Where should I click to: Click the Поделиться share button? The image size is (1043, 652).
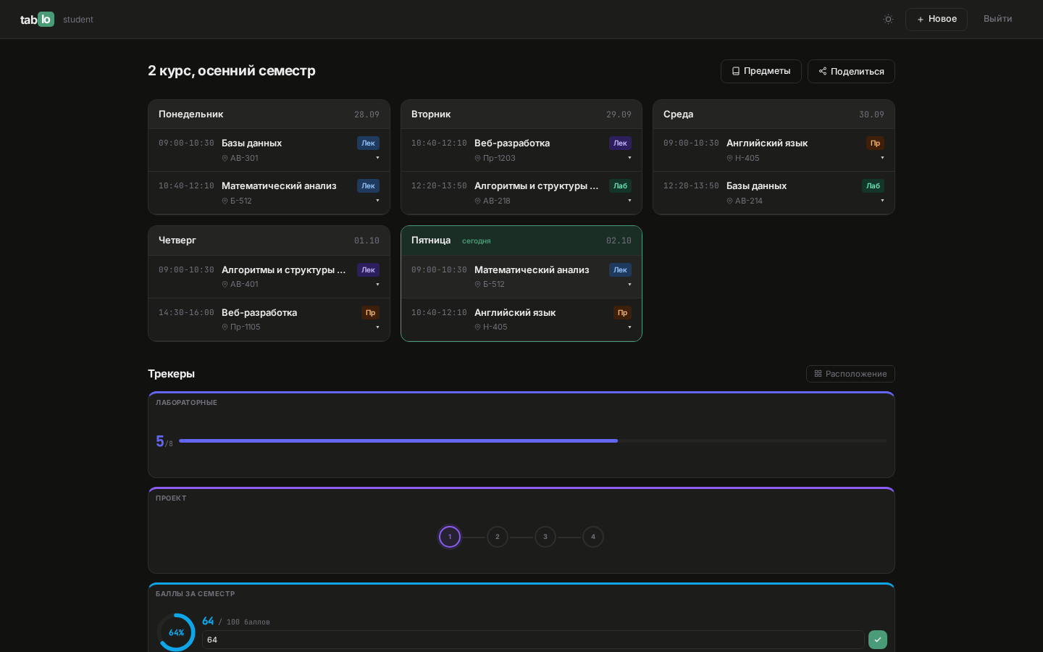[851, 71]
